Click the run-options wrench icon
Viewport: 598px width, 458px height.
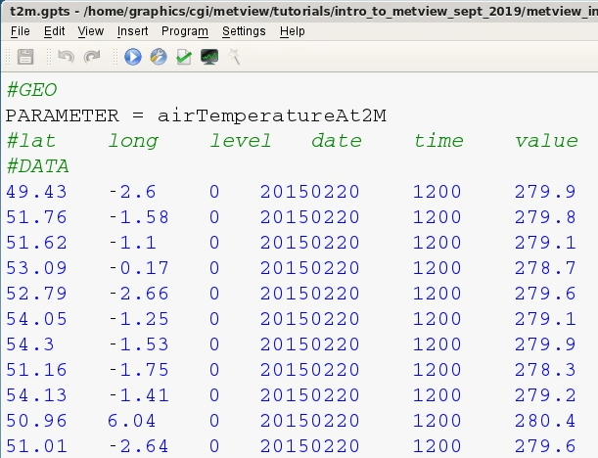point(159,57)
